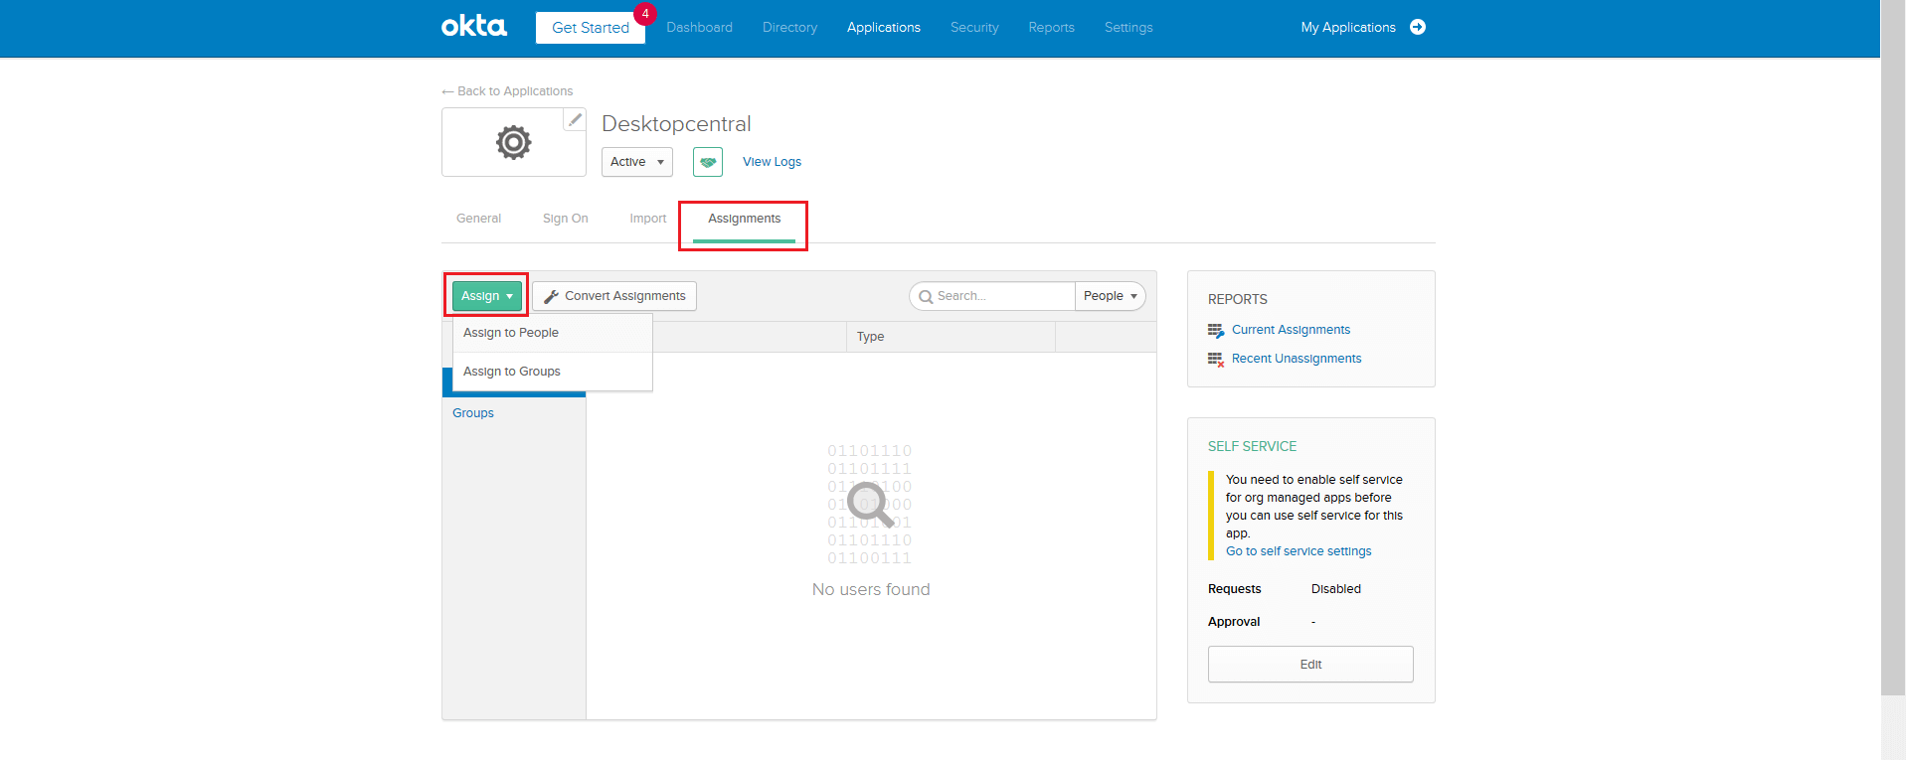Click the page vertical scrollbar

[1893, 348]
